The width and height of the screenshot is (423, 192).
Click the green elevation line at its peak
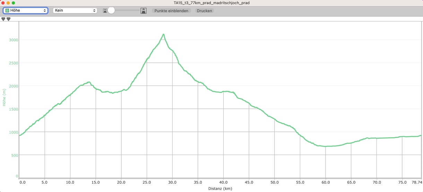163,34
